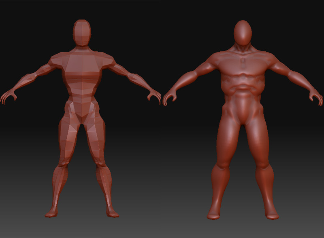This screenshot has height=238, width=324.
Task: Click sculpted model's hand farthest from low-poly model
Action: tap(315, 96)
